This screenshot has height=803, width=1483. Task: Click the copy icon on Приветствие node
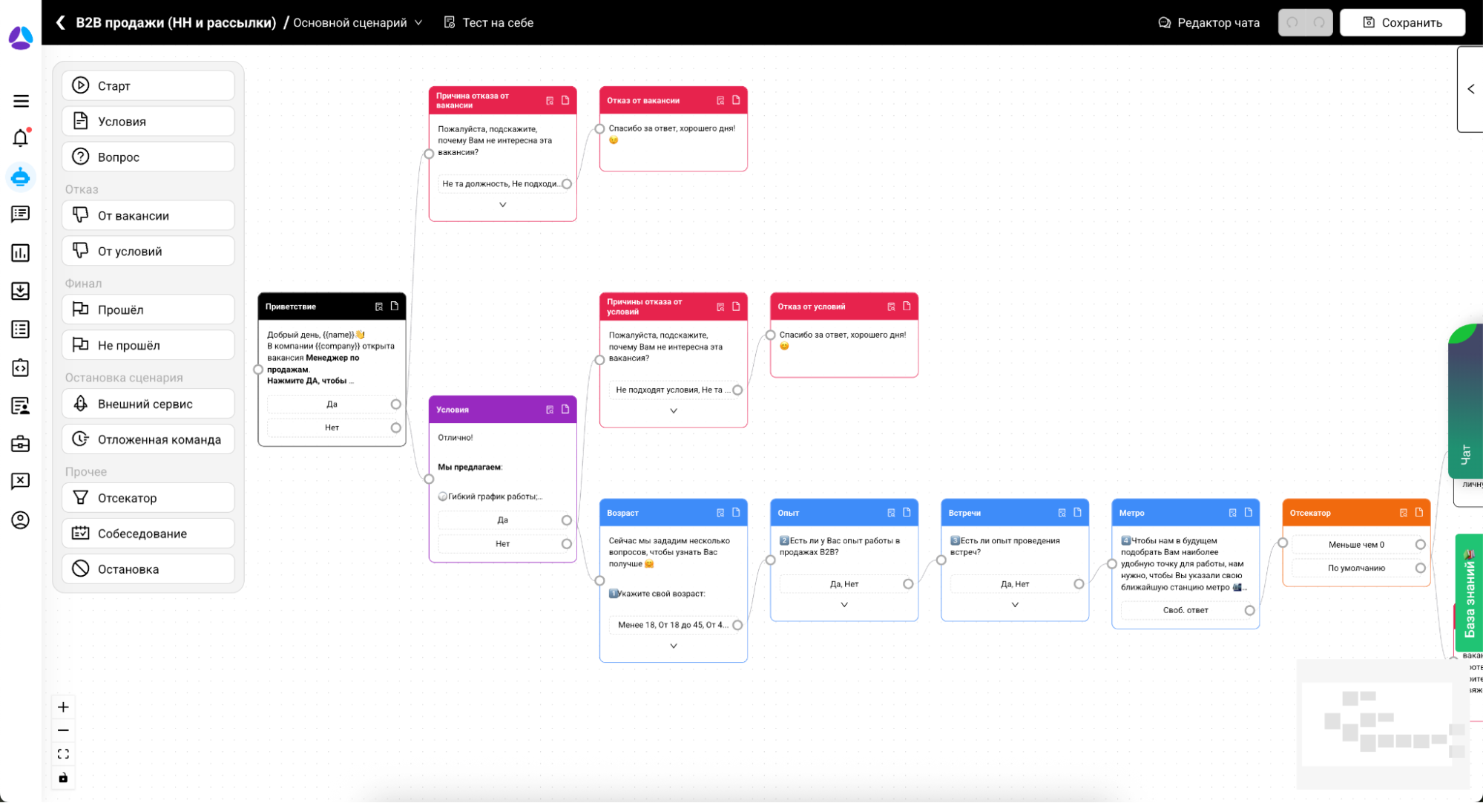(395, 307)
